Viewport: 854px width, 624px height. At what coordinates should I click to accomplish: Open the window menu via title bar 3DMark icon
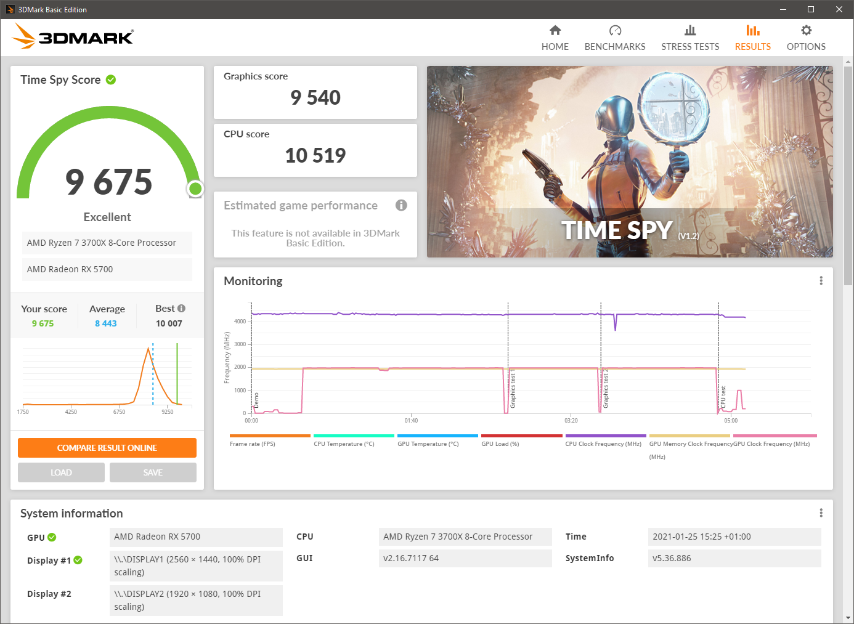[9, 9]
